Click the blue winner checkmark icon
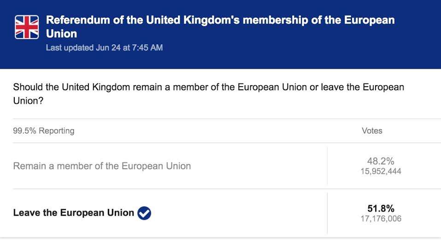The image size is (441, 241). click(x=144, y=213)
